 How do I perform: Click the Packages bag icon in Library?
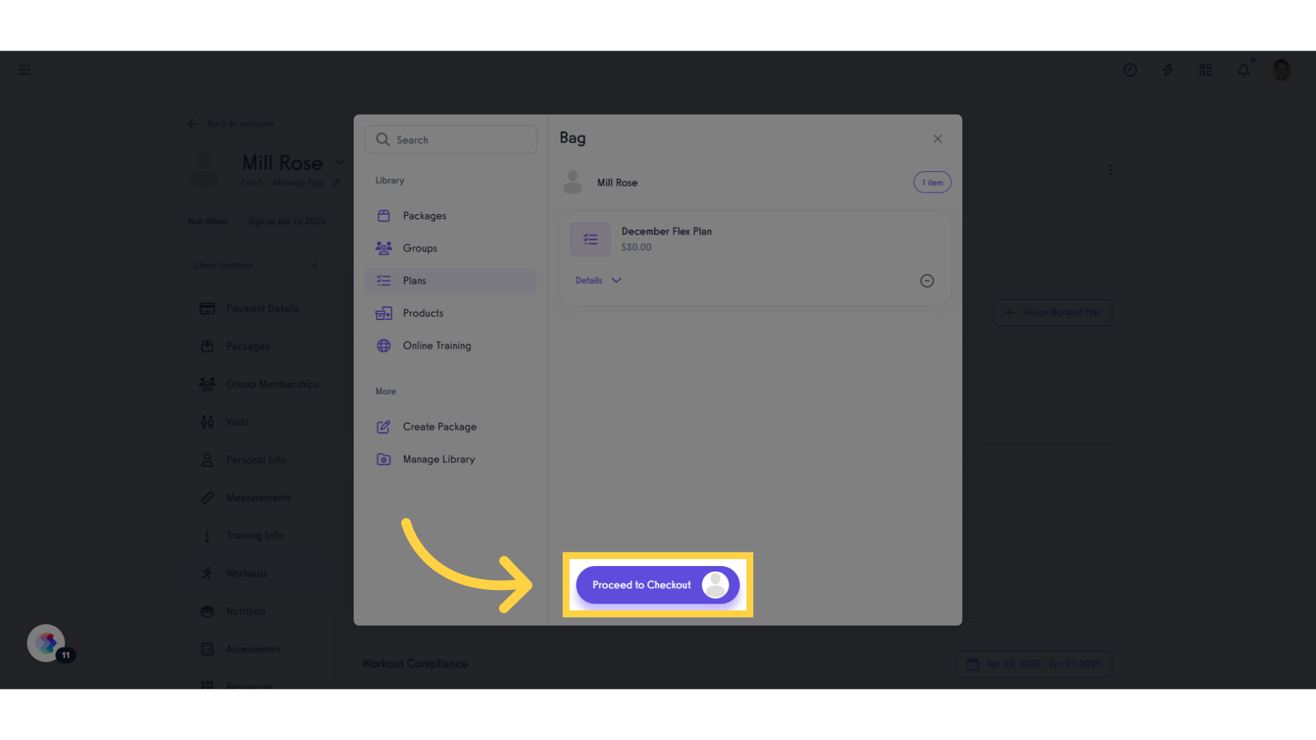tap(384, 216)
